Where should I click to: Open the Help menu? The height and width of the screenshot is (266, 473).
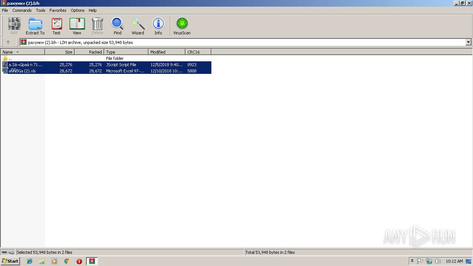pyautogui.click(x=93, y=10)
